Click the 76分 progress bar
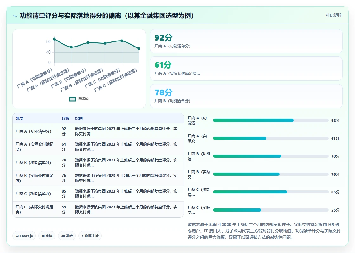This screenshot has width=355, height=253. 271,174
